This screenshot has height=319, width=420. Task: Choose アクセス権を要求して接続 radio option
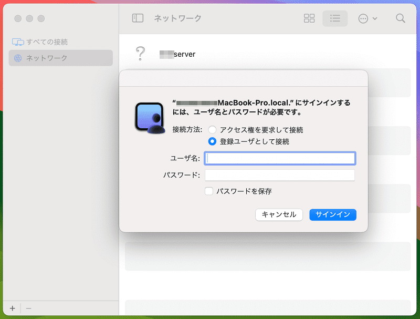(x=212, y=130)
